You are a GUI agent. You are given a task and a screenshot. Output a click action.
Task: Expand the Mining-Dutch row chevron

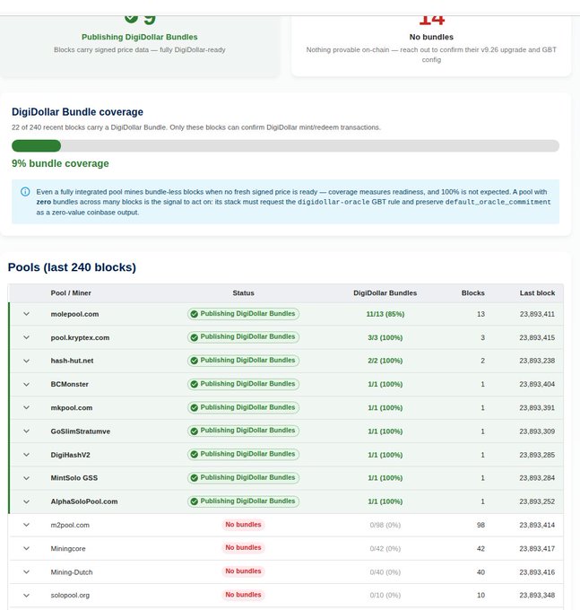coord(26,572)
